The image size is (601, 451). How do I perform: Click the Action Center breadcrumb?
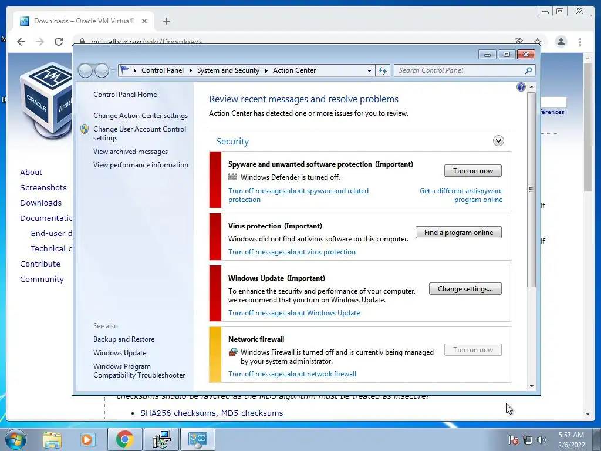[x=295, y=70]
